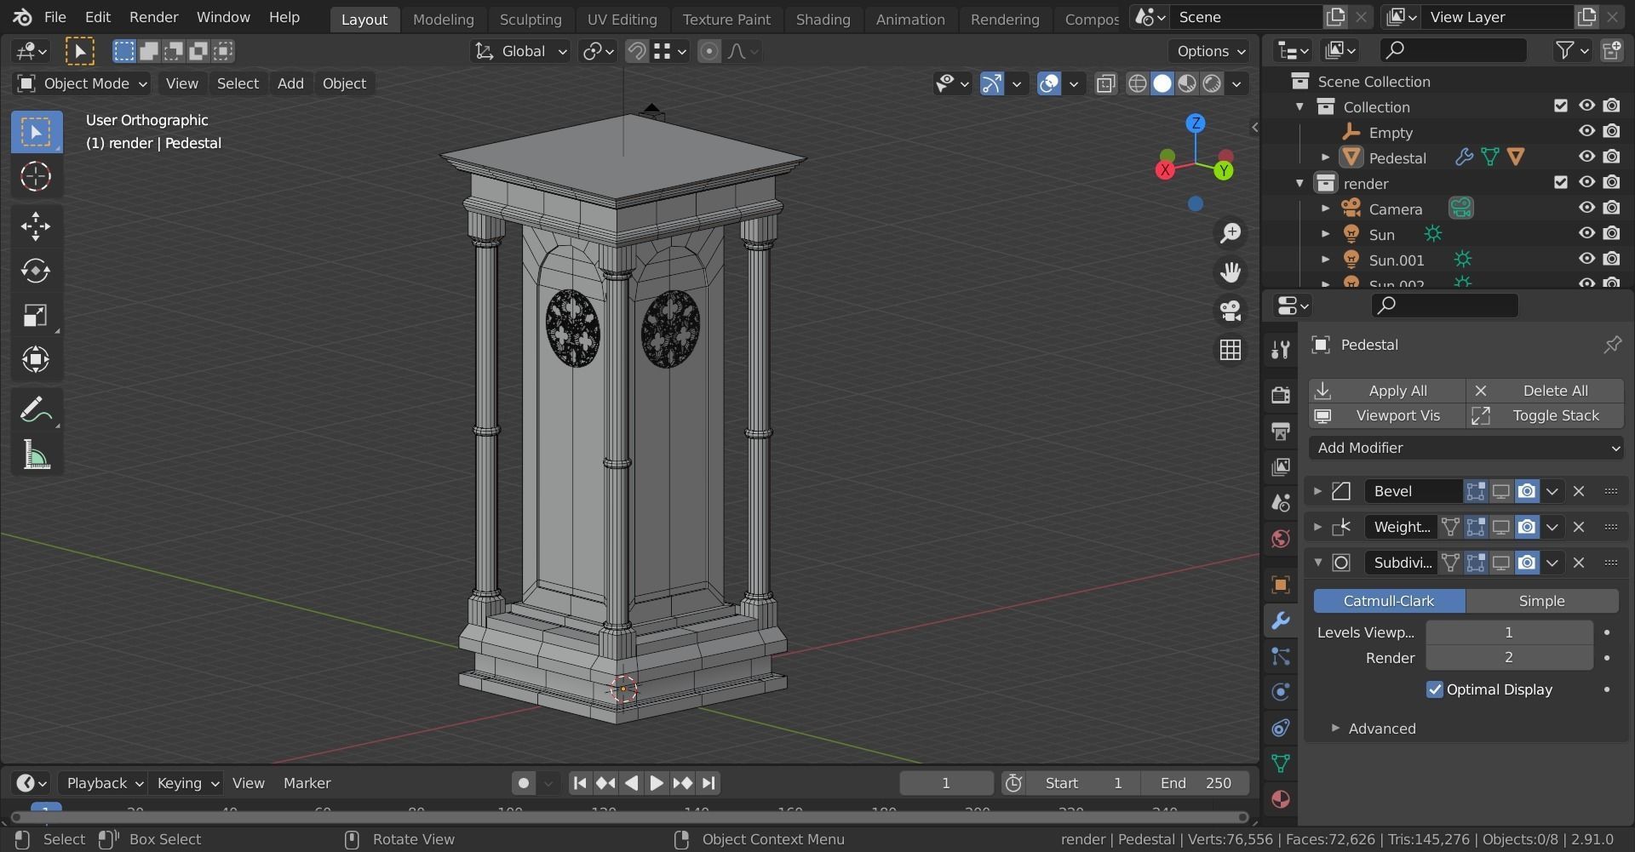Image resolution: width=1635 pixels, height=852 pixels.
Task: Toggle camera view icon in viewport
Action: [1230, 311]
